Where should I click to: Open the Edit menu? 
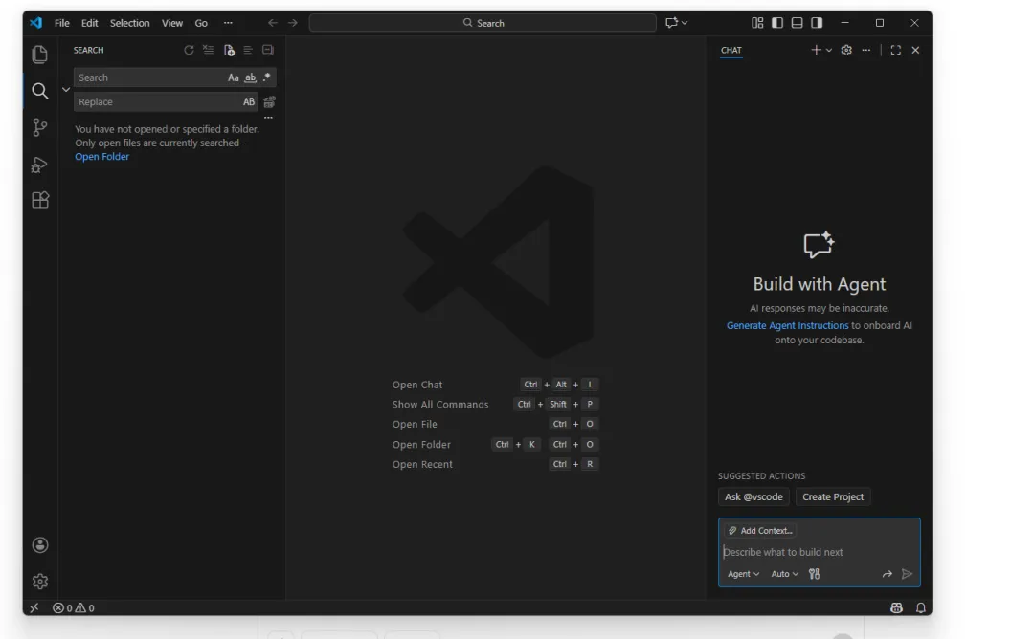click(x=90, y=23)
